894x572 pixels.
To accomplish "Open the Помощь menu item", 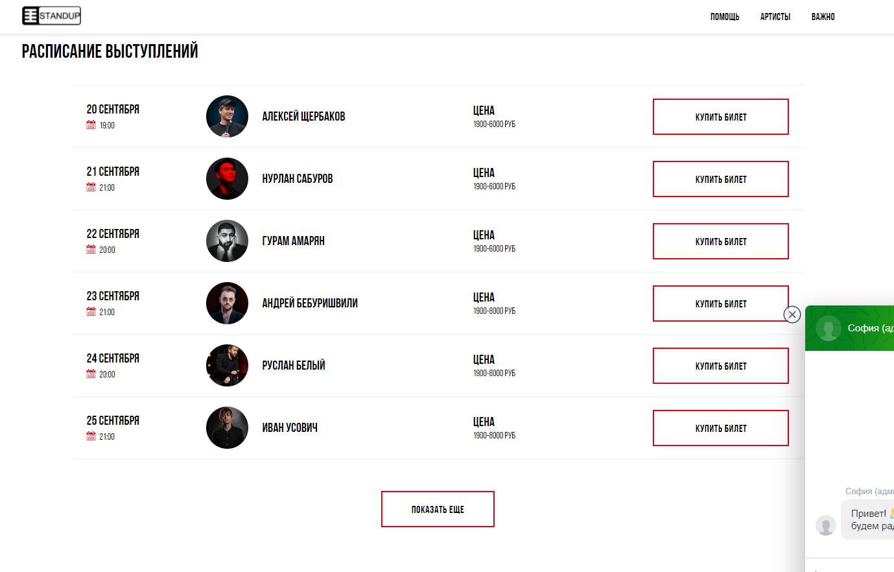I will tap(724, 17).
